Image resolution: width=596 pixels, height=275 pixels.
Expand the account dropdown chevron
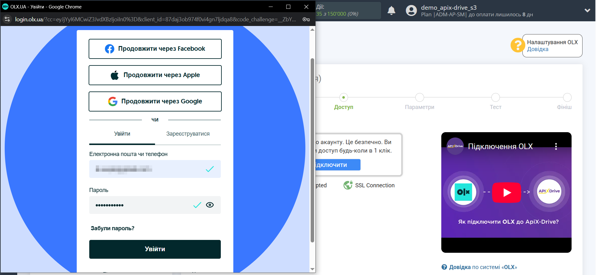pyautogui.click(x=587, y=10)
